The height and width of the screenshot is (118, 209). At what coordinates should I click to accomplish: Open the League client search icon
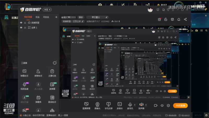(x=206, y=30)
